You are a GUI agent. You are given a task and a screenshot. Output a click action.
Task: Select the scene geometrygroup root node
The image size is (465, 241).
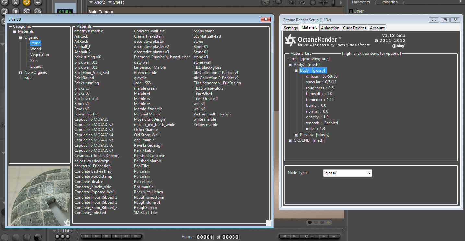click(x=308, y=59)
